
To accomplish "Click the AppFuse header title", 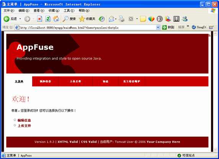I will (x=35, y=47).
